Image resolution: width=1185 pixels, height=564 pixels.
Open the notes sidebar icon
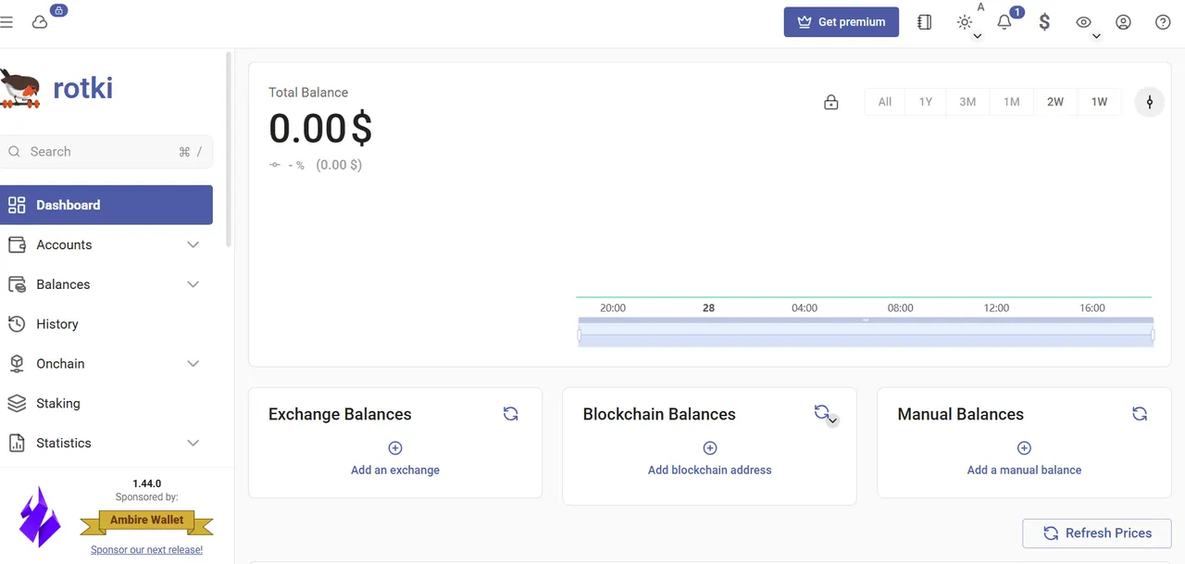924,22
